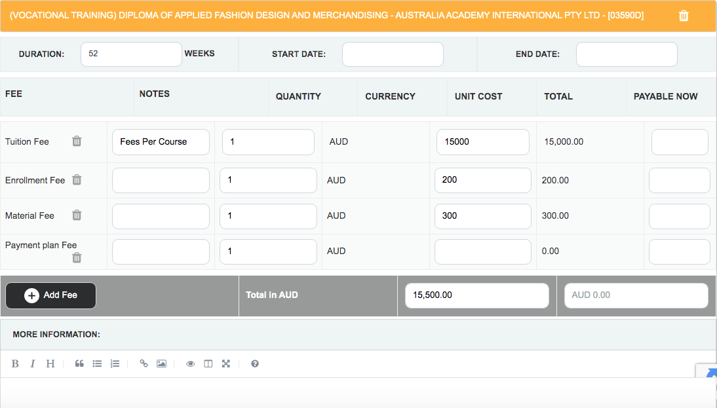
Task: Edit Tuition Fee quantity field
Action: click(269, 141)
